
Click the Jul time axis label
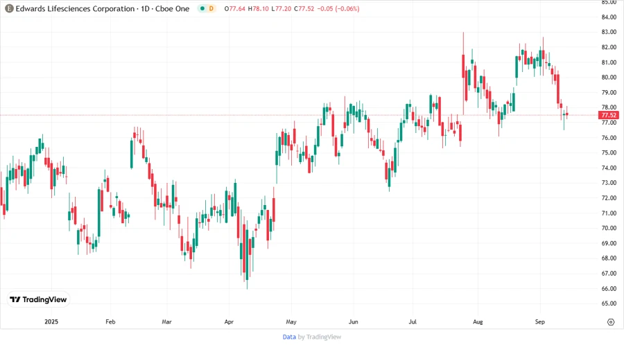[413, 321]
